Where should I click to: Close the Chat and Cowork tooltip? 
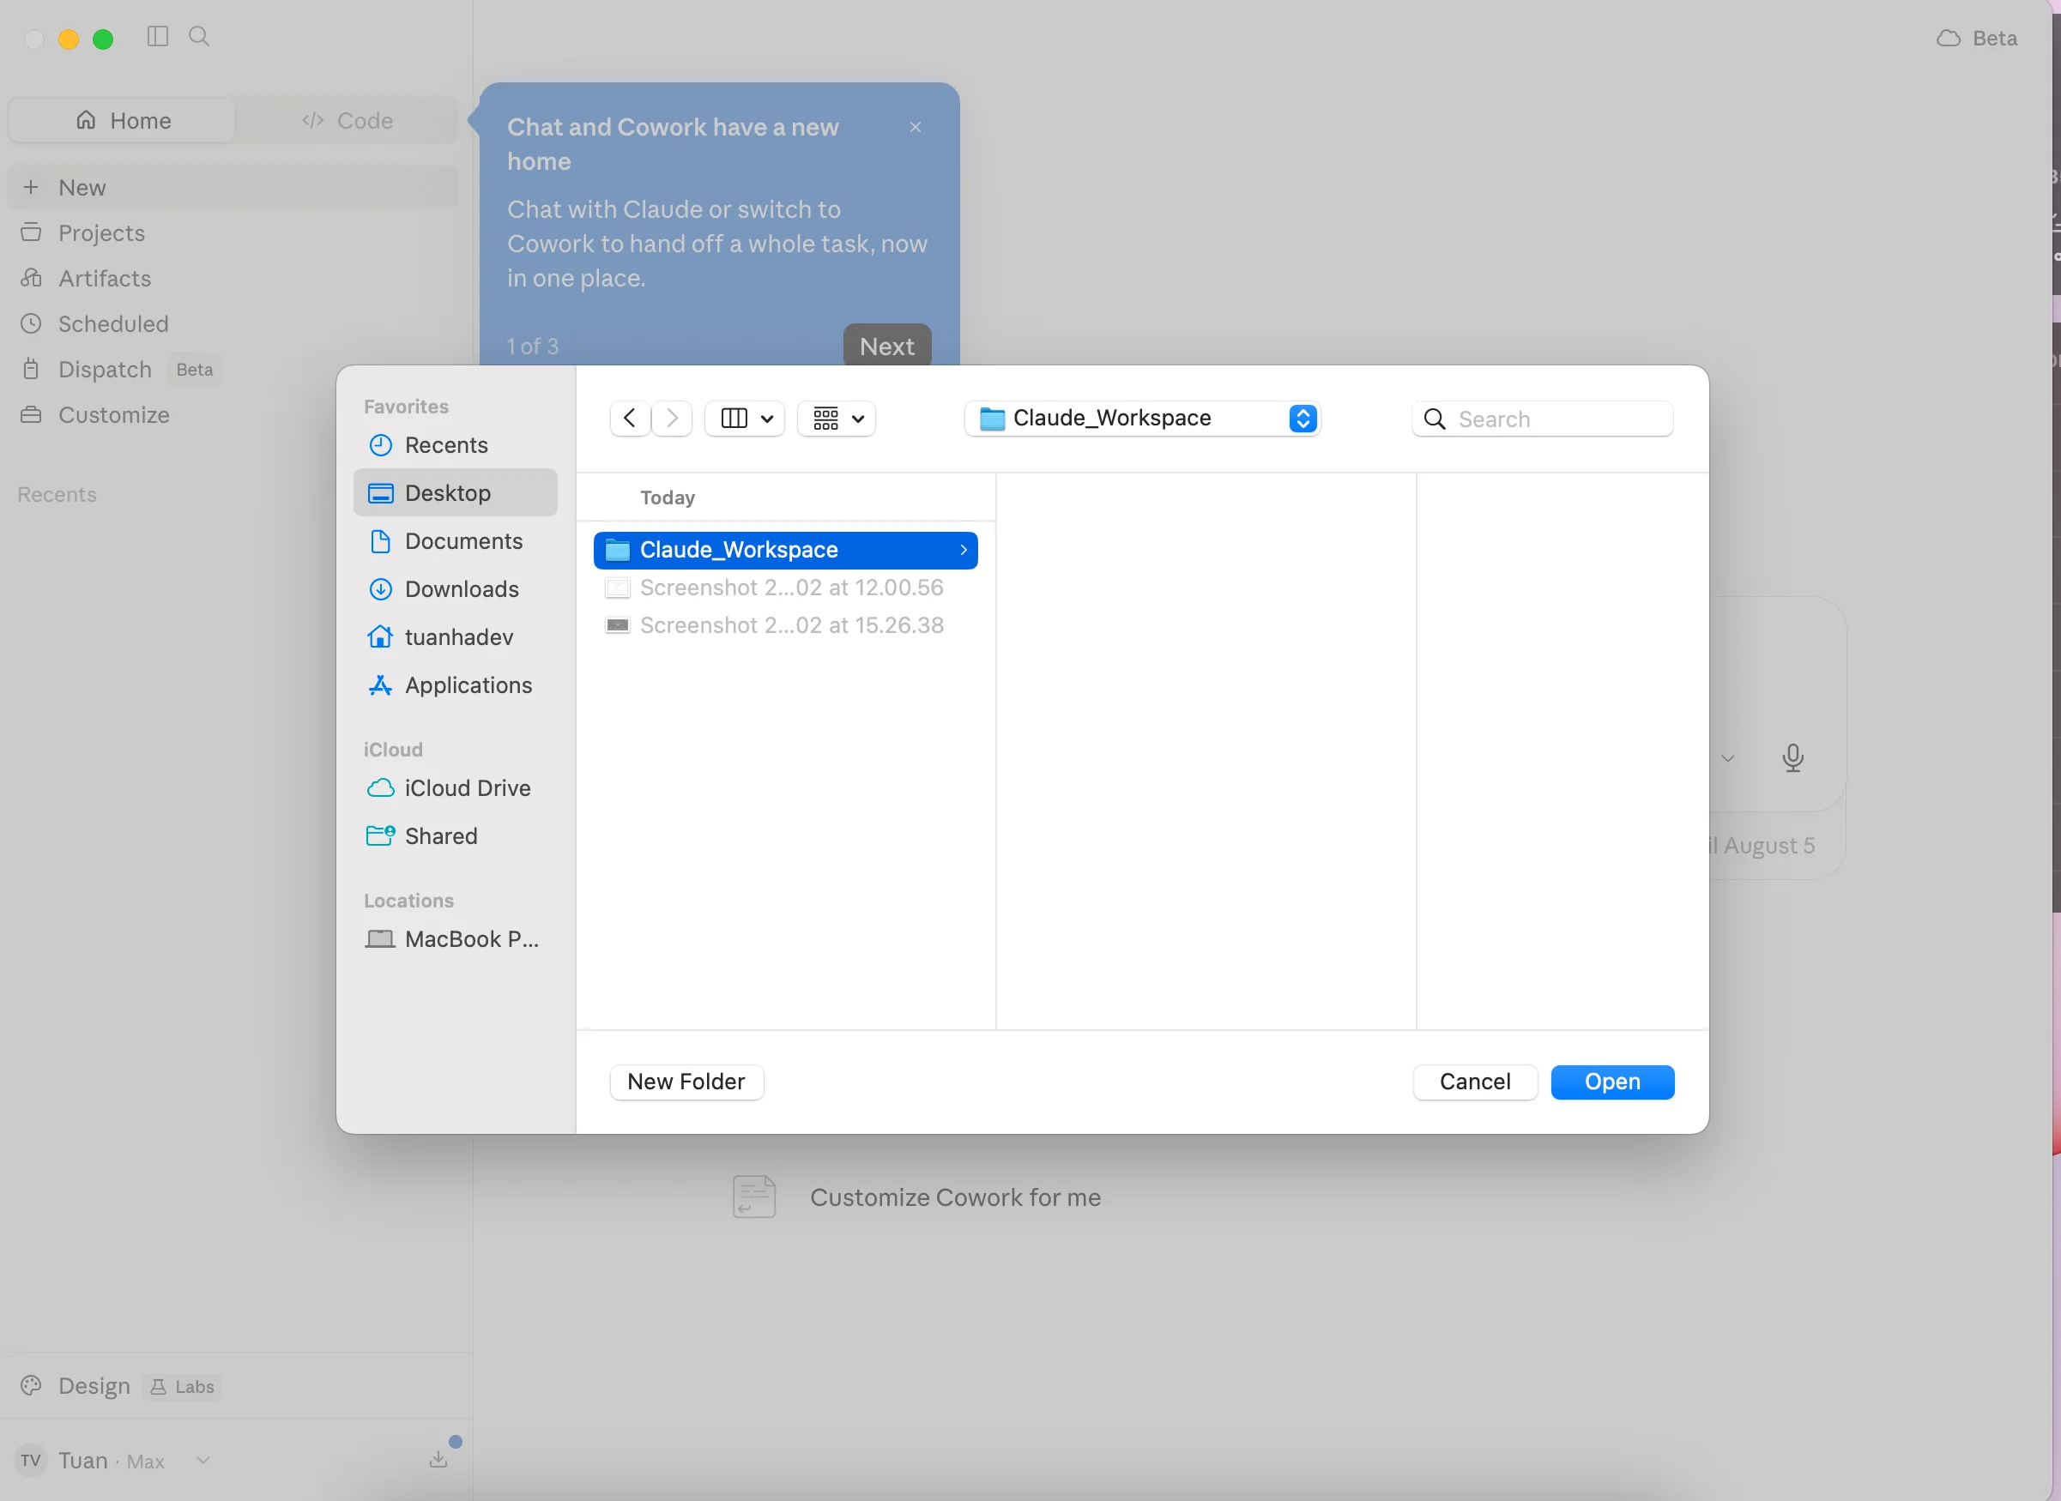pos(915,127)
